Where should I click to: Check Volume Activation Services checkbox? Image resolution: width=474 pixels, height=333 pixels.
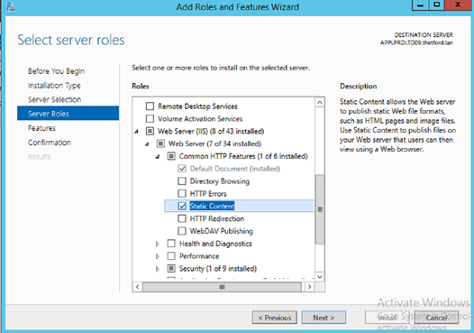(150, 118)
